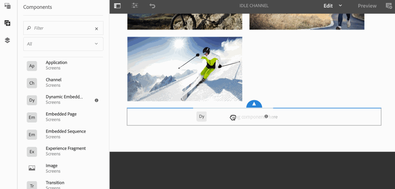
Task: Click the mountain bike image
Action: [185, 21]
